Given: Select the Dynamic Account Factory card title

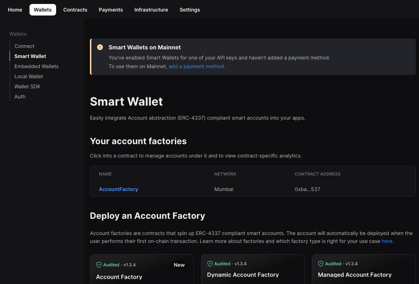Looking at the screenshot, I should [243, 275].
